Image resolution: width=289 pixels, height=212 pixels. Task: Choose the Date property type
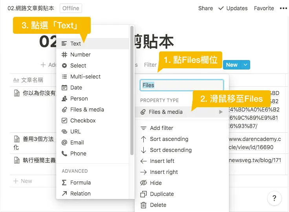[x=93, y=88]
